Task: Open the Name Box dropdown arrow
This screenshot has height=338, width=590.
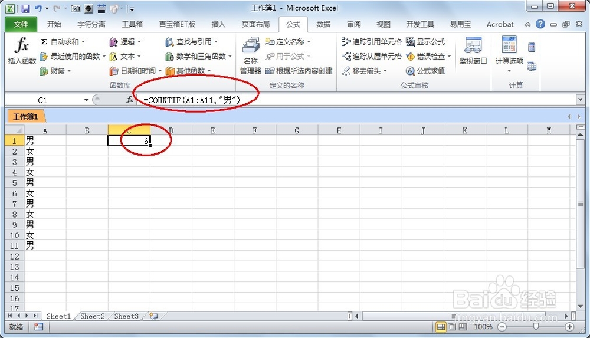Action: [x=87, y=101]
